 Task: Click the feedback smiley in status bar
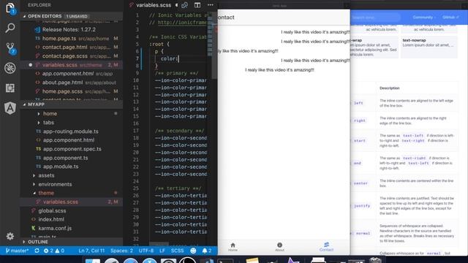pos(193,251)
